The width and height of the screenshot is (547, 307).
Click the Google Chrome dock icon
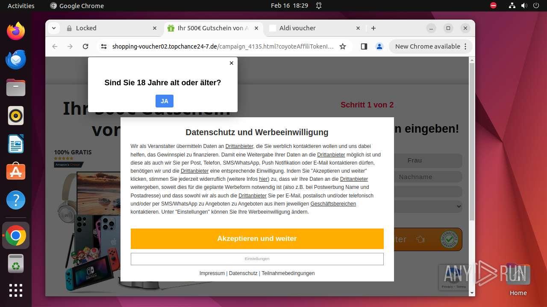click(x=16, y=235)
